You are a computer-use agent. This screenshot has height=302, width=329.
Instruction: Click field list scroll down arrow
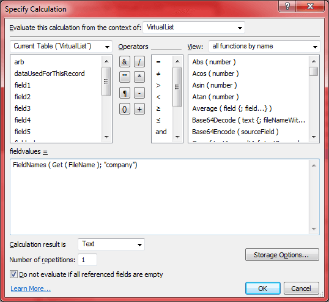[106, 137]
